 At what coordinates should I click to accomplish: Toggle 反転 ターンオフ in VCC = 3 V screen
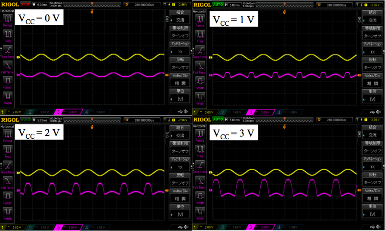pos(372,180)
